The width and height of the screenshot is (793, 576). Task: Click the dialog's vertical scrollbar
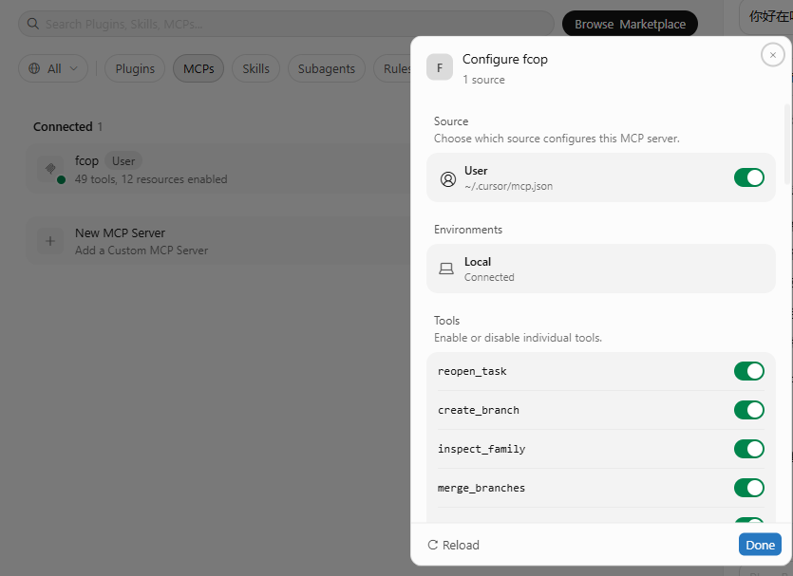click(x=786, y=144)
